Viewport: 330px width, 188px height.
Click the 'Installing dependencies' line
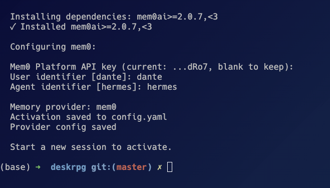point(114,17)
